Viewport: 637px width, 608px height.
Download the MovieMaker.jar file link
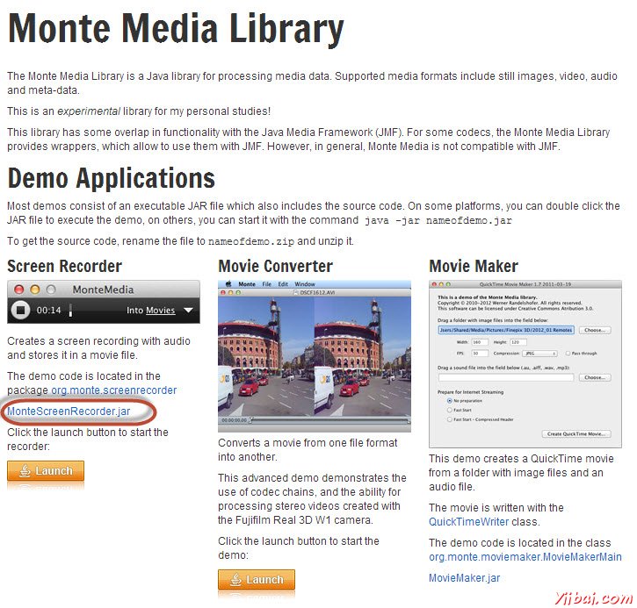pos(464,578)
